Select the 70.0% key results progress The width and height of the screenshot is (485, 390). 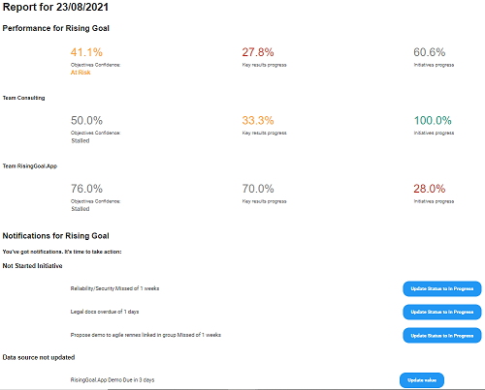258,189
